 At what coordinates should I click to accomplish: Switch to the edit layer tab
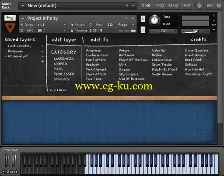64,40
